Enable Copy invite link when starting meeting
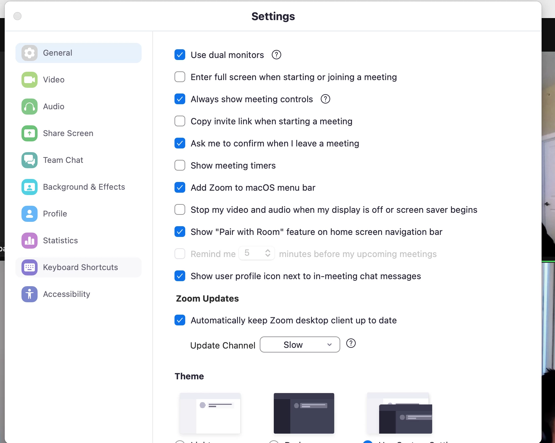Viewport: 555px width, 443px height. point(180,121)
